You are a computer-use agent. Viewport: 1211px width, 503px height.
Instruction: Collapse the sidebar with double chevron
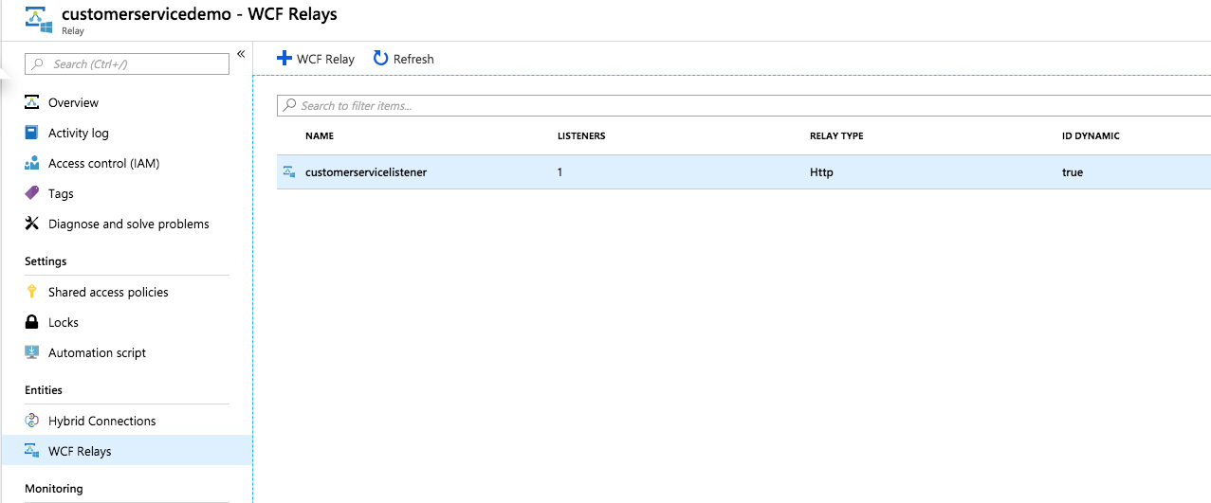click(x=241, y=54)
